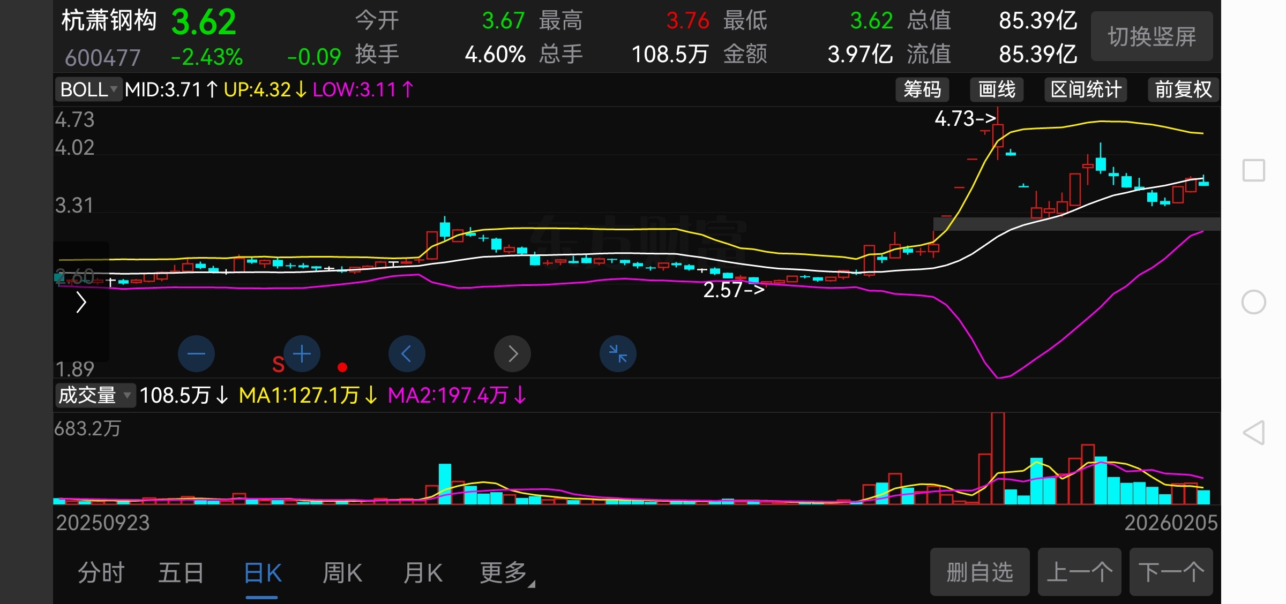1286x604 pixels.
Task: Open 成交量 indicator dropdown
Action: click(x=95, y=396)
